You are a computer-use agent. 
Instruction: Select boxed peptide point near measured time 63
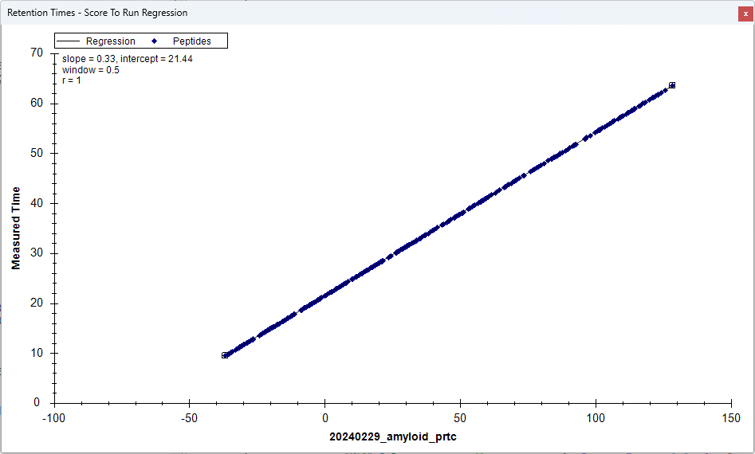click(x=672, y=85)
